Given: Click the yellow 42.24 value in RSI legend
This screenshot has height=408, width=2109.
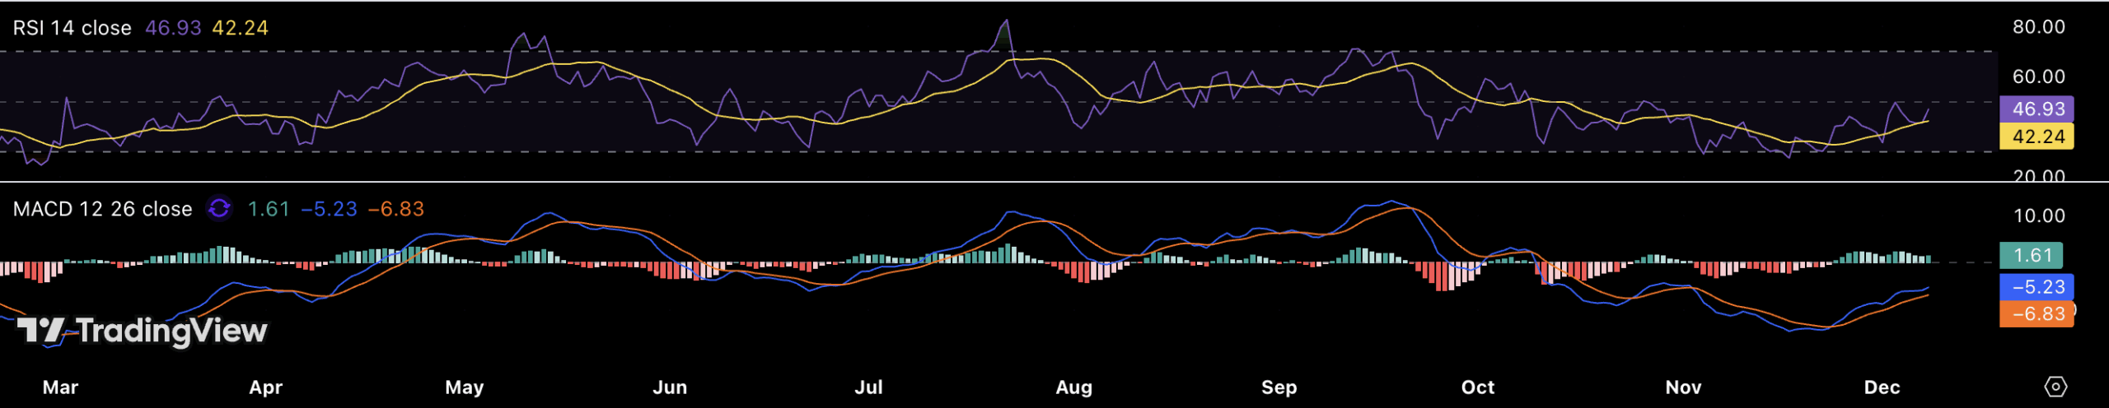Looking at the screenshot, I should [240, 28].
